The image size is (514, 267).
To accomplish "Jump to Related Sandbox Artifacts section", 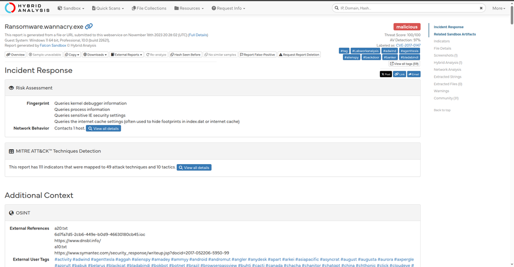I will 455,34.
